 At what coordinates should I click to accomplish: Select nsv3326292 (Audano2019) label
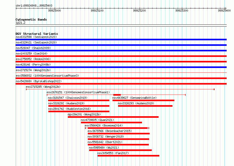(66, 103)
